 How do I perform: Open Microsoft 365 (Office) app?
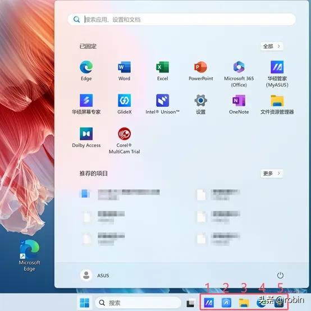click(x=239, y=74)
